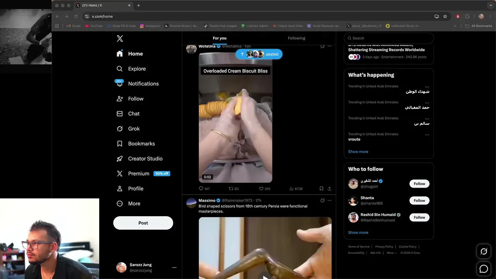This screenshot has width=496, height=279.
Task: Open floating Grok button
Action: 484,251
